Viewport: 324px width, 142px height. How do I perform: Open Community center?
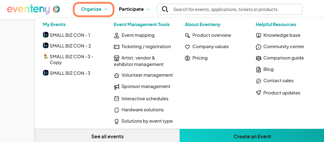point(284,47)
